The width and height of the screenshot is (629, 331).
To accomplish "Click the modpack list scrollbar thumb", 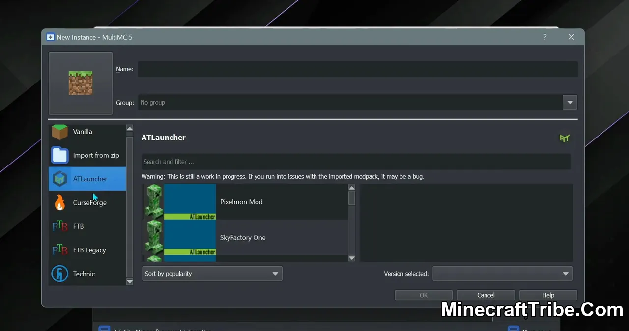I will [351, 198].
